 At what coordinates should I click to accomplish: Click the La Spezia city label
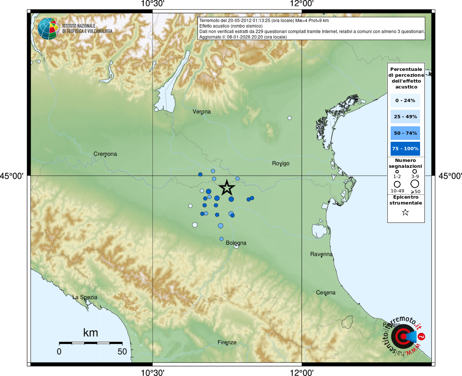[x=85, y=297]
